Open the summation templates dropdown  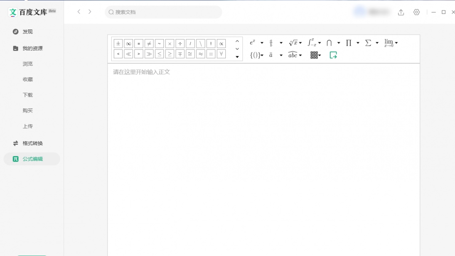(x=377, y=43)
